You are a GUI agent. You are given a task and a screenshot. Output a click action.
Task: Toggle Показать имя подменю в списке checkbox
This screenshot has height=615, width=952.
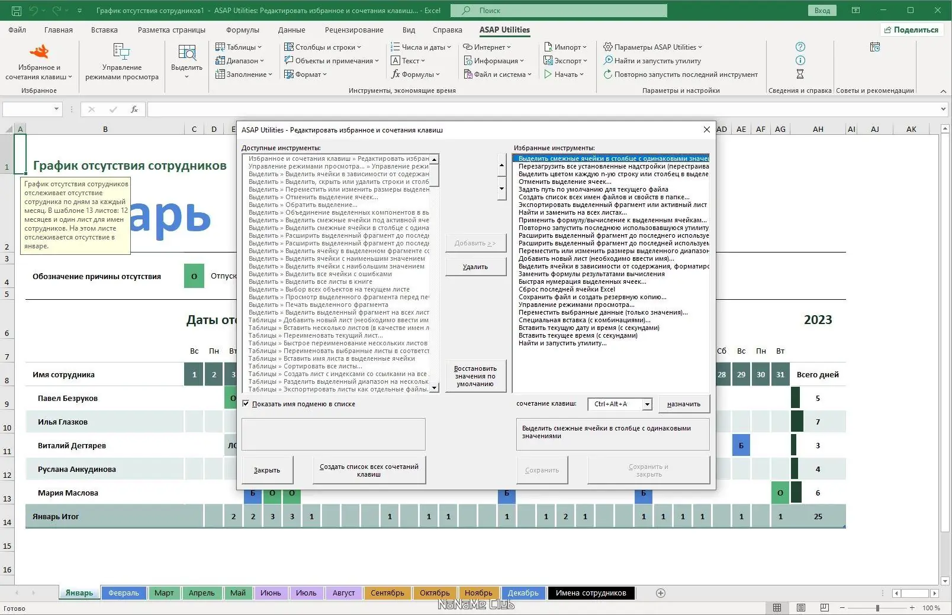246,404
